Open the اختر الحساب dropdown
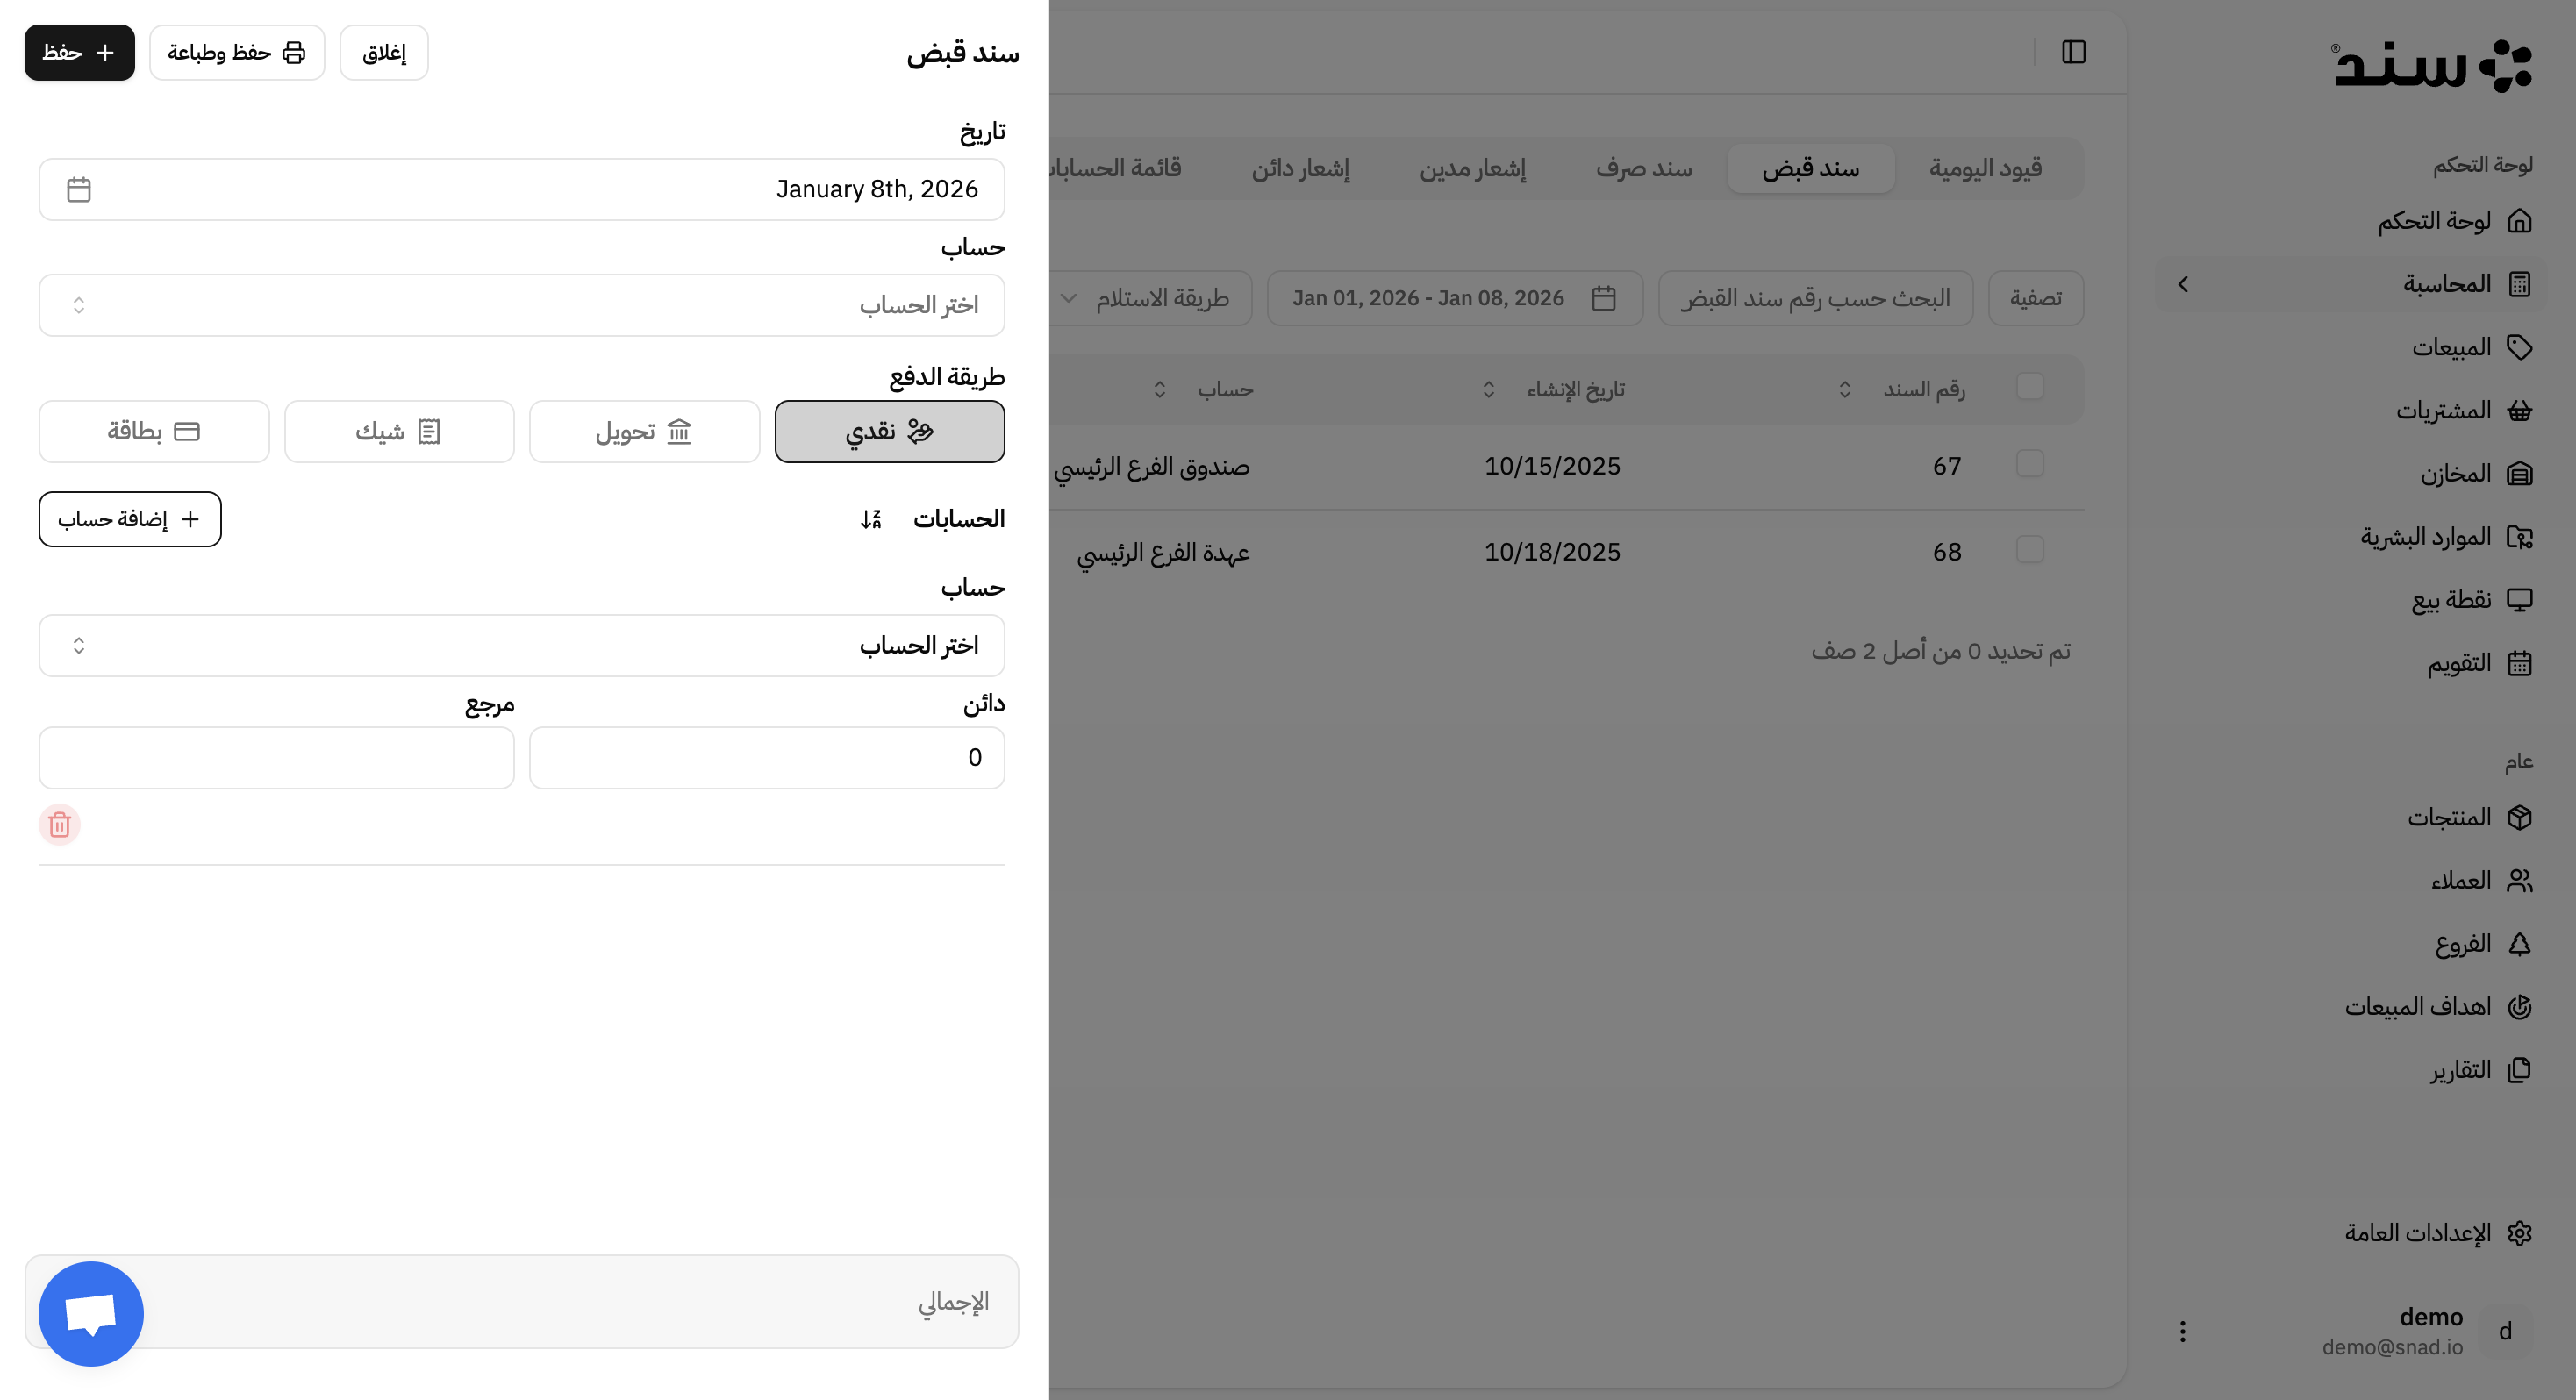2576x1400 pixels. click(520, 304)
